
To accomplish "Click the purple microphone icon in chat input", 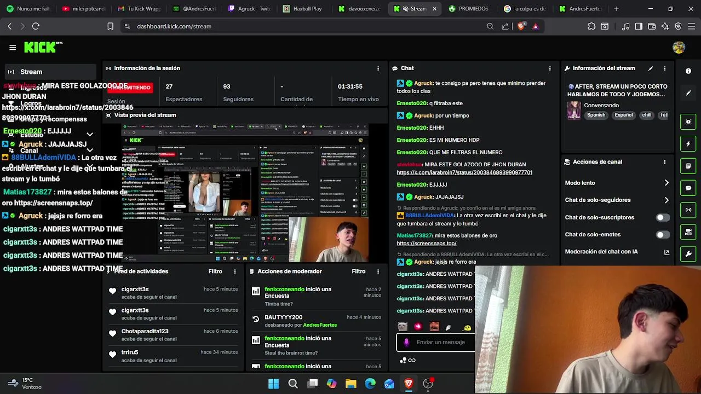I will pos(406,343).
